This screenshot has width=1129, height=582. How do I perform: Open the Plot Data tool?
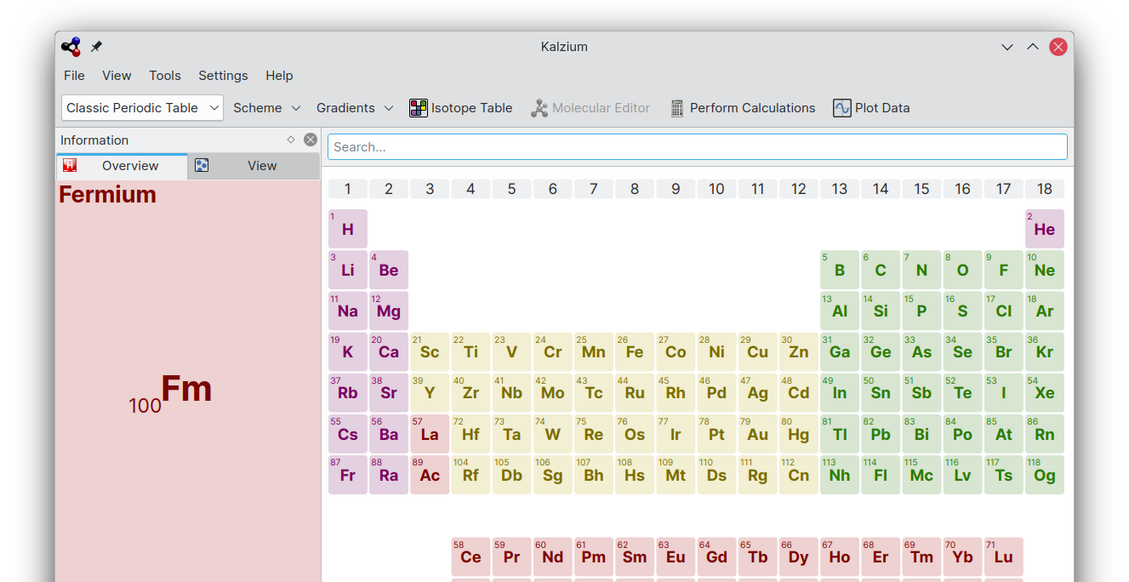point(871,108)
